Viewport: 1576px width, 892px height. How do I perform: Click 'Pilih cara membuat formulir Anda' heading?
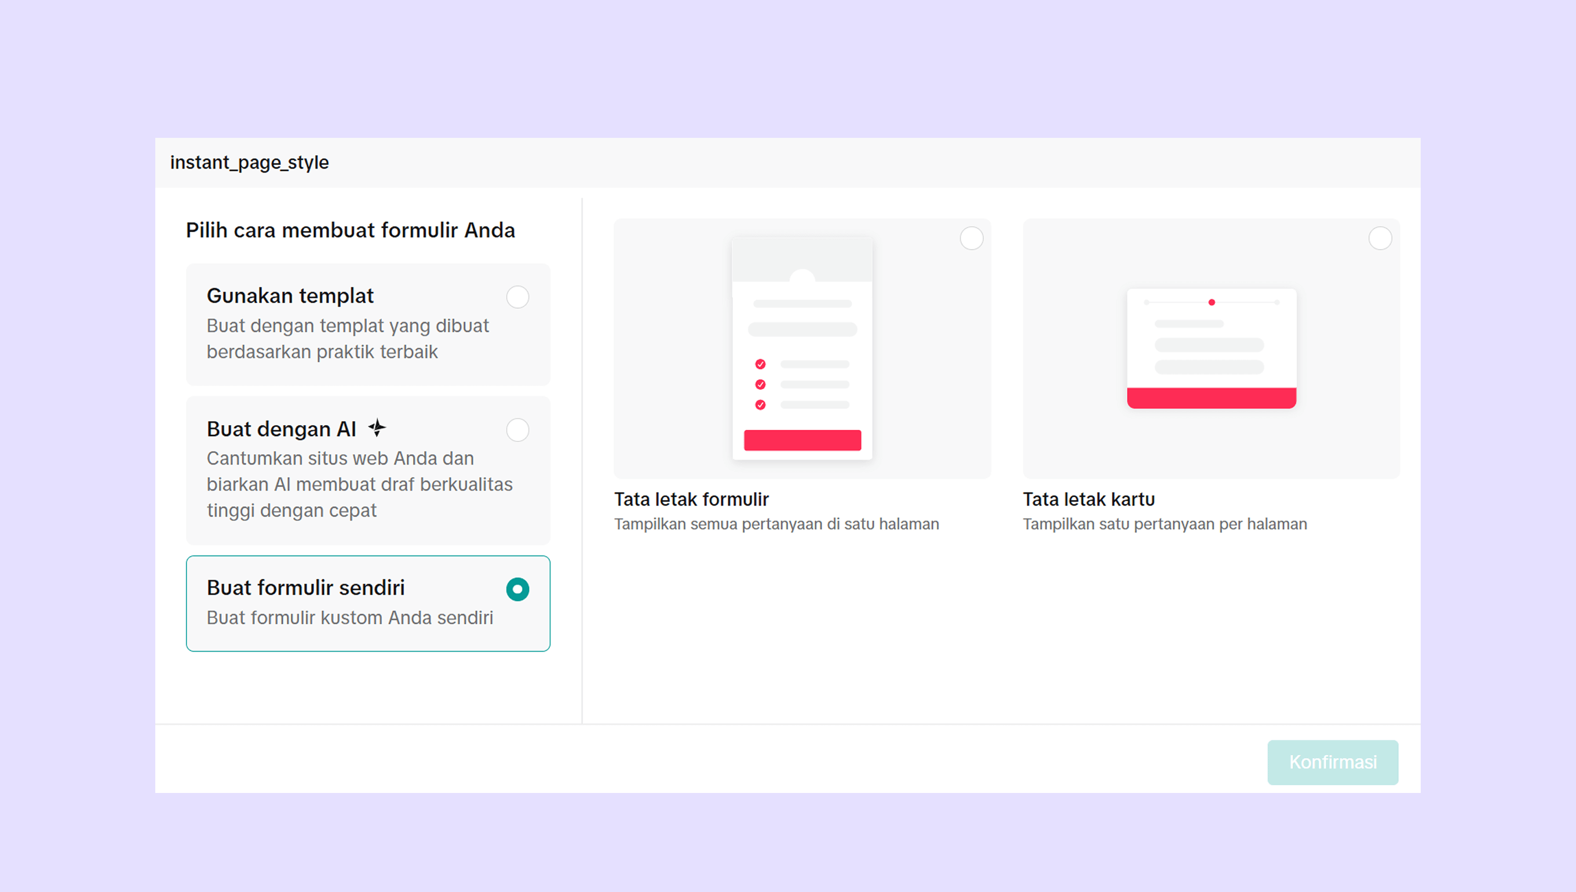pos(351,231)
